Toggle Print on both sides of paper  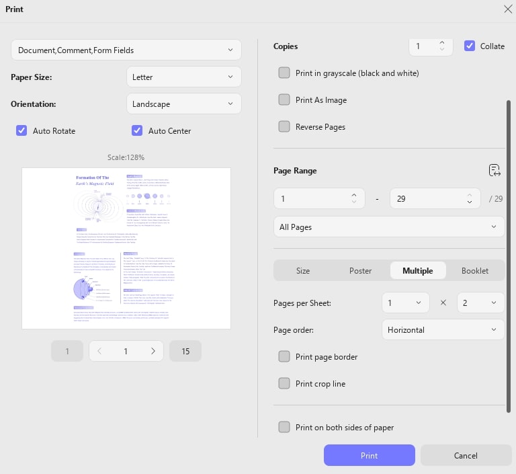tap(284, 427)
